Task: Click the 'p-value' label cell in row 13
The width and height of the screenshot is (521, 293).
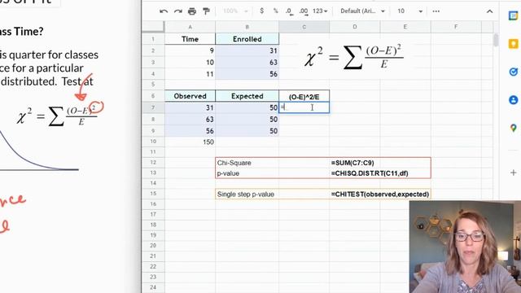Action: pyautogui.click(x=247, y=173)
